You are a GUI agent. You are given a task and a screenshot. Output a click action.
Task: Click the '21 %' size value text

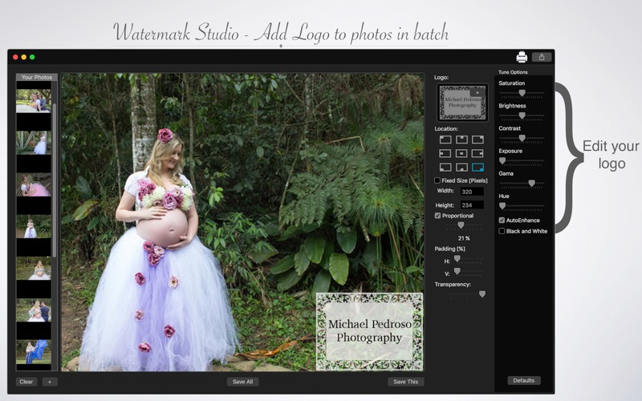click(x=464, y=238)
